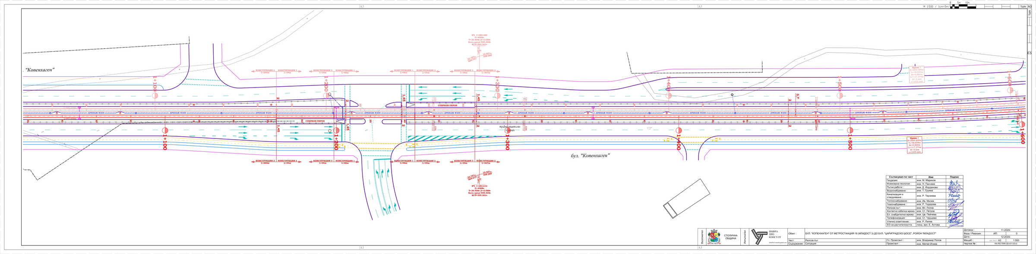Click the '1:500' scale value in title block
Image resolution: width=1036 pixels, height=254 pixels.
(x=1016, y=240)
